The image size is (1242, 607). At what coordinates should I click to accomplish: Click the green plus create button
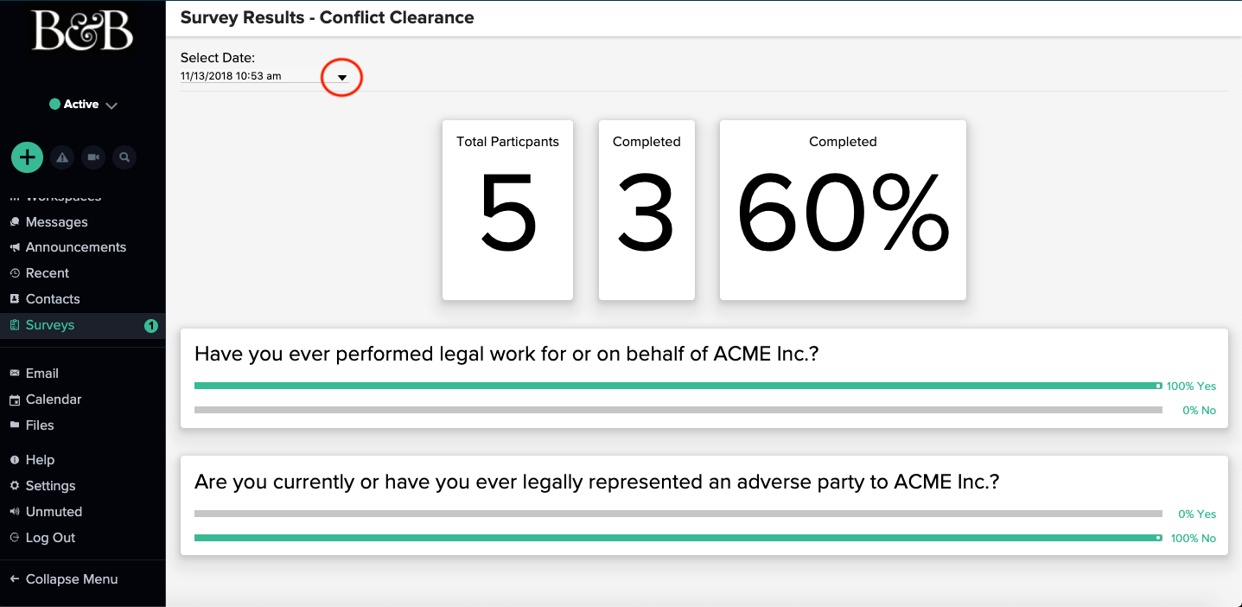click(x=28, y=157)
